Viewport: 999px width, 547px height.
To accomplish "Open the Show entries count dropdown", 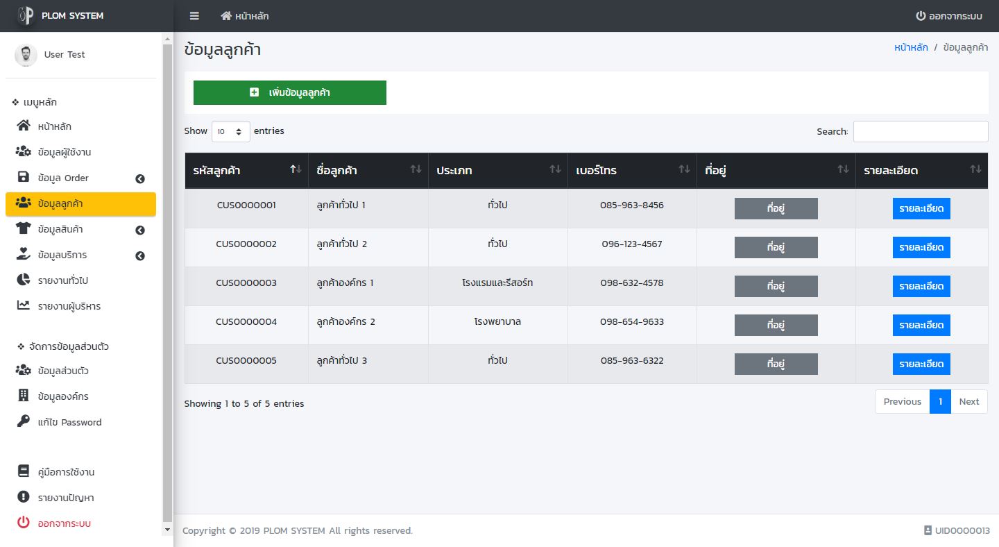I will [230, 131].
